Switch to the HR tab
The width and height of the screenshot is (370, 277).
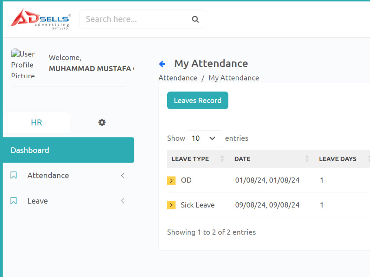click(37, 123)
